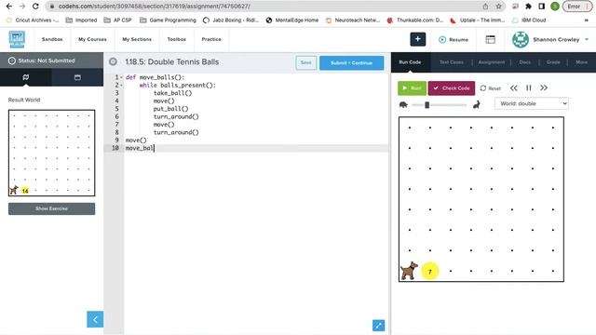Viewport: 596px width, 335px height.
Task: Open the Uptale bookmark
Action: pos(477,20)
